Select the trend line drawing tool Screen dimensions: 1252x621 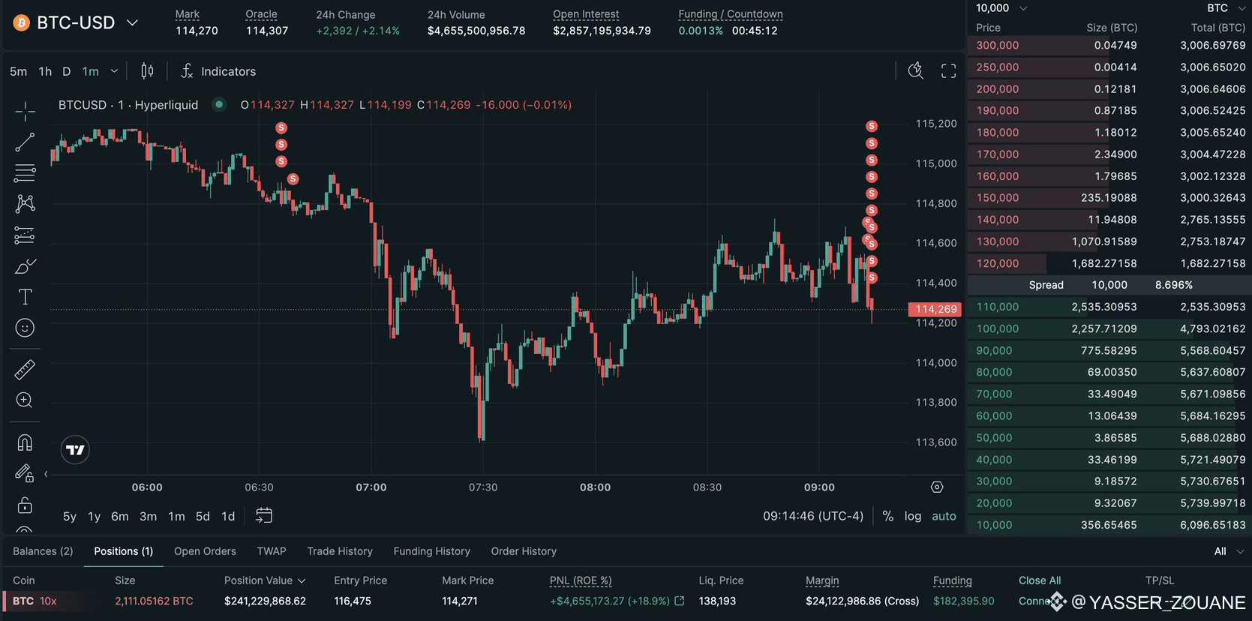[25, 142]
